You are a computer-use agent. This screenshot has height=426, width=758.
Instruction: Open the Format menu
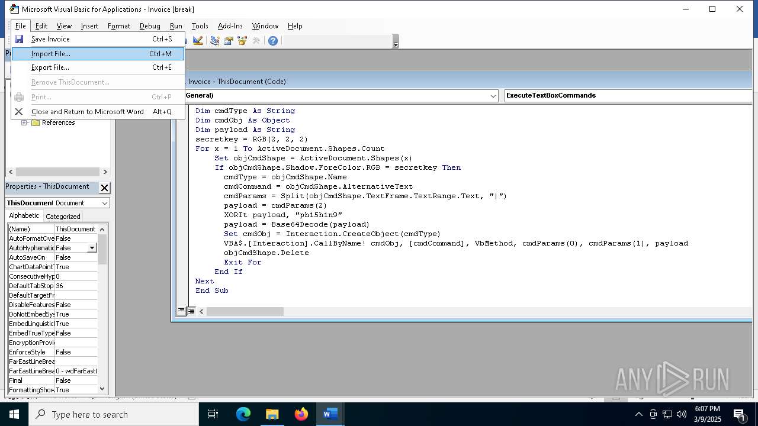119,26
